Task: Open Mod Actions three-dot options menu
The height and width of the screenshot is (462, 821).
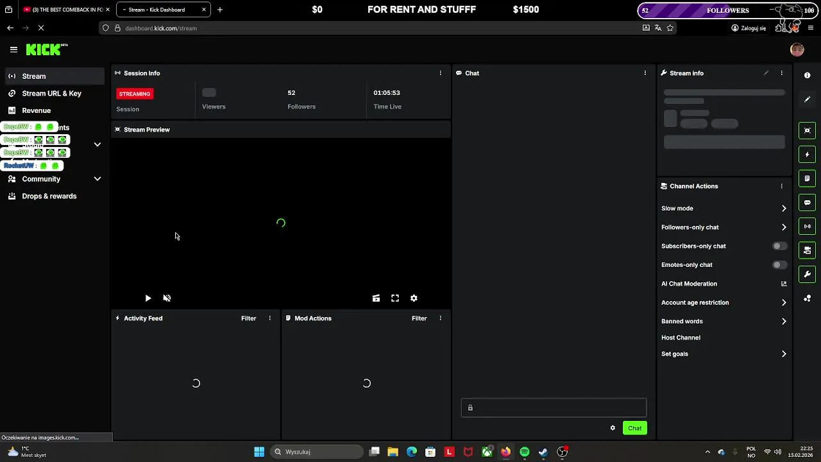Action: 440,318
